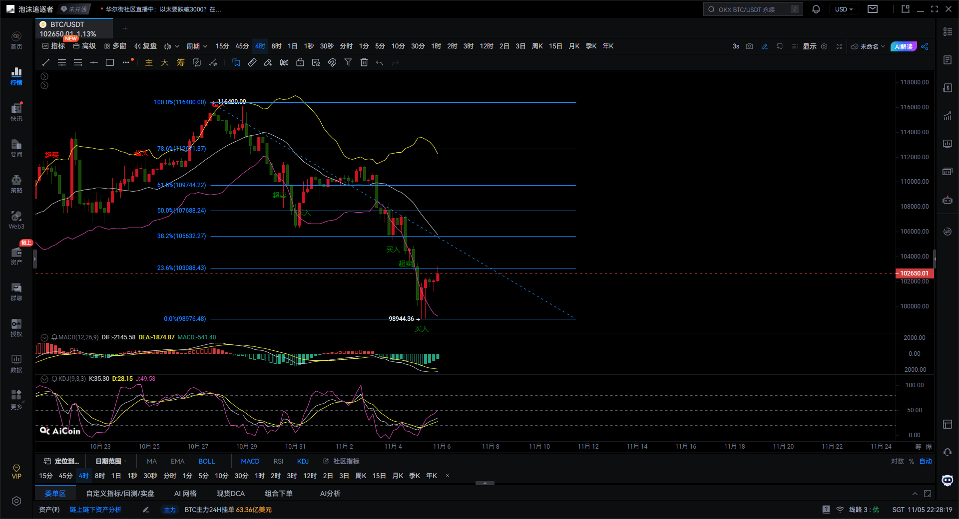Image resolution: width=959 pixels, height=519 pixels.
Task: Click the blue share icon
Action: 925,46
